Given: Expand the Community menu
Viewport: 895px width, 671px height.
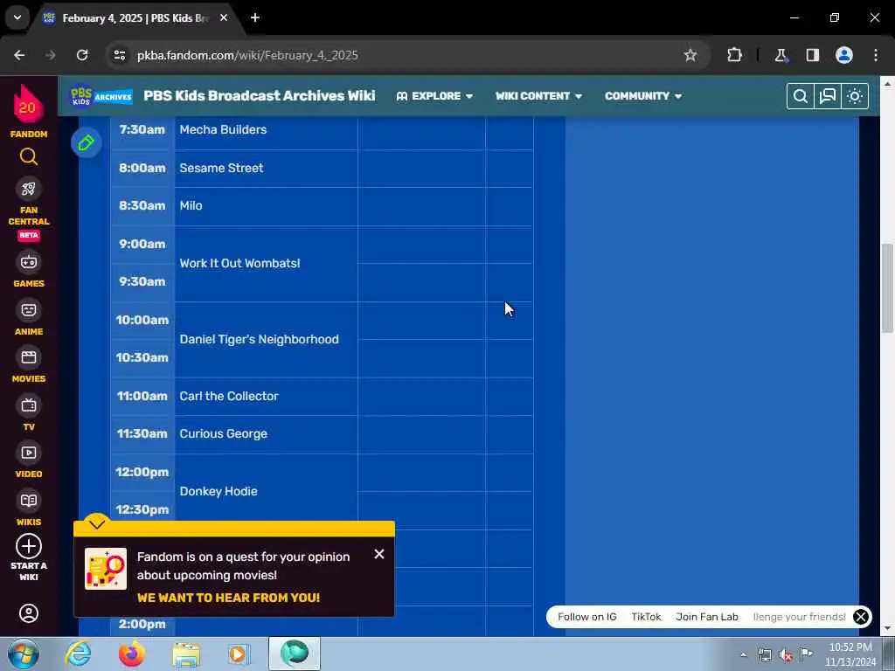Looking at the screenshot, I should point(643,96).
